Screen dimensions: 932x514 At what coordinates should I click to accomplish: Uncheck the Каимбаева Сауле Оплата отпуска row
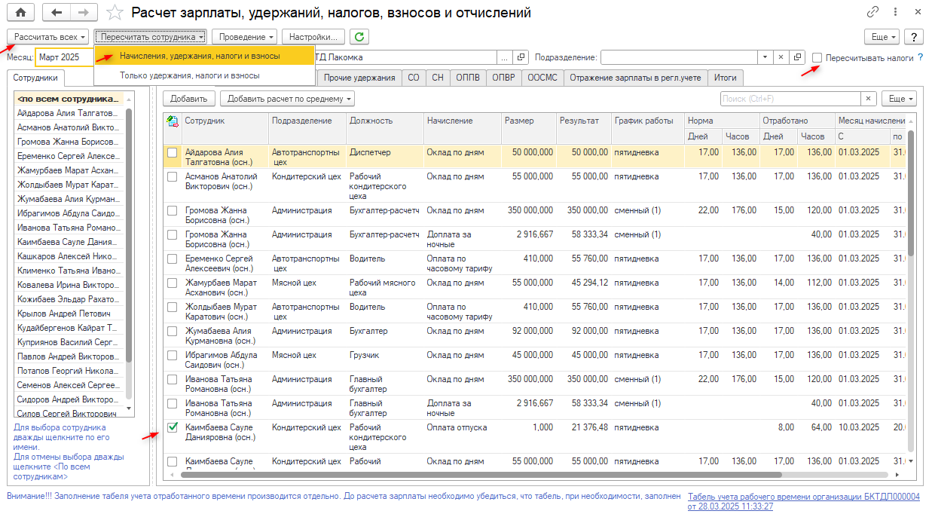pyautogui.click(x=173, y=428)
